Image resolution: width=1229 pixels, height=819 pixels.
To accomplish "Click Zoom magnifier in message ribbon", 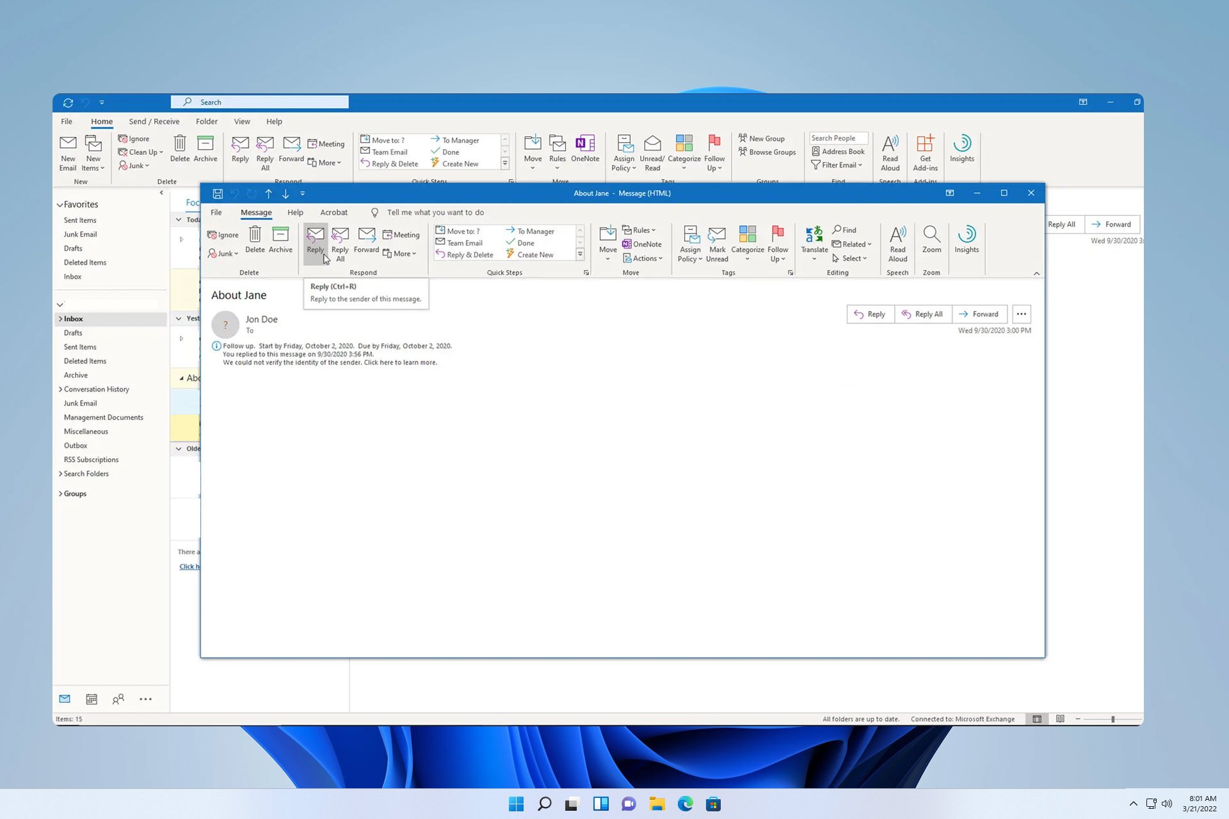I will [931, 241].
